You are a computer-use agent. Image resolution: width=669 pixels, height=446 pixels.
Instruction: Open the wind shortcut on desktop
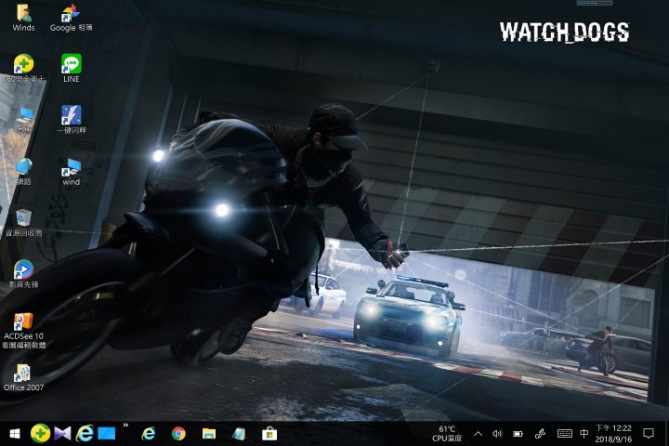[72, 172]
